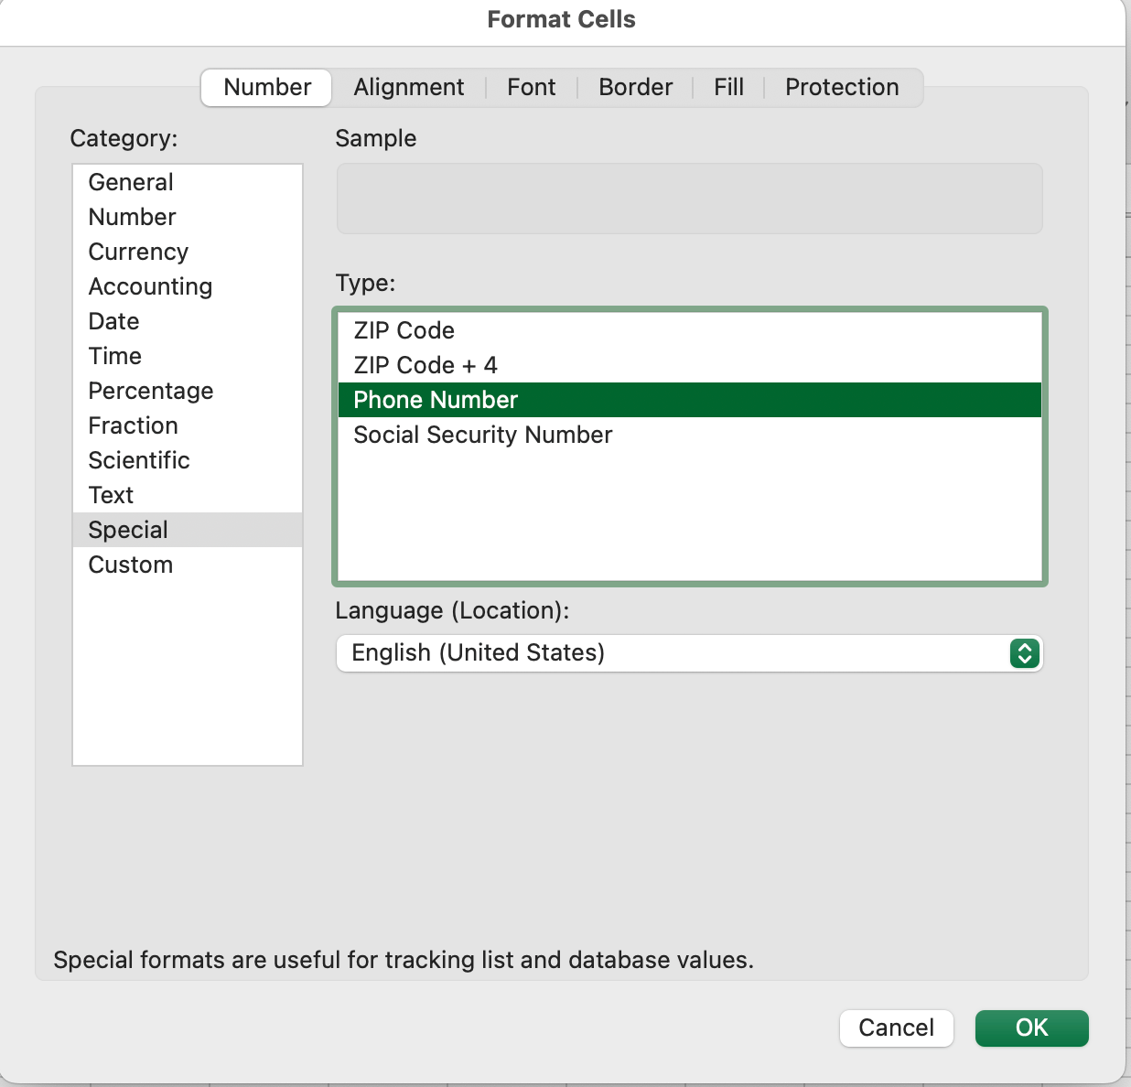Dismiss the dialog with Cancel
The width and height of the screenshot is (1131, 1087).
(896, 1028)
